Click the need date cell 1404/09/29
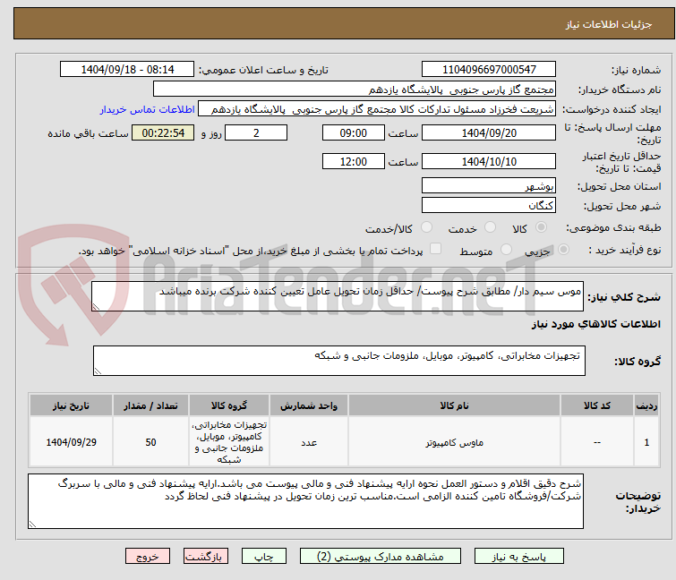The height and width of the screenshot is (580, 676). pyautogui.click(x=71, y=442)
